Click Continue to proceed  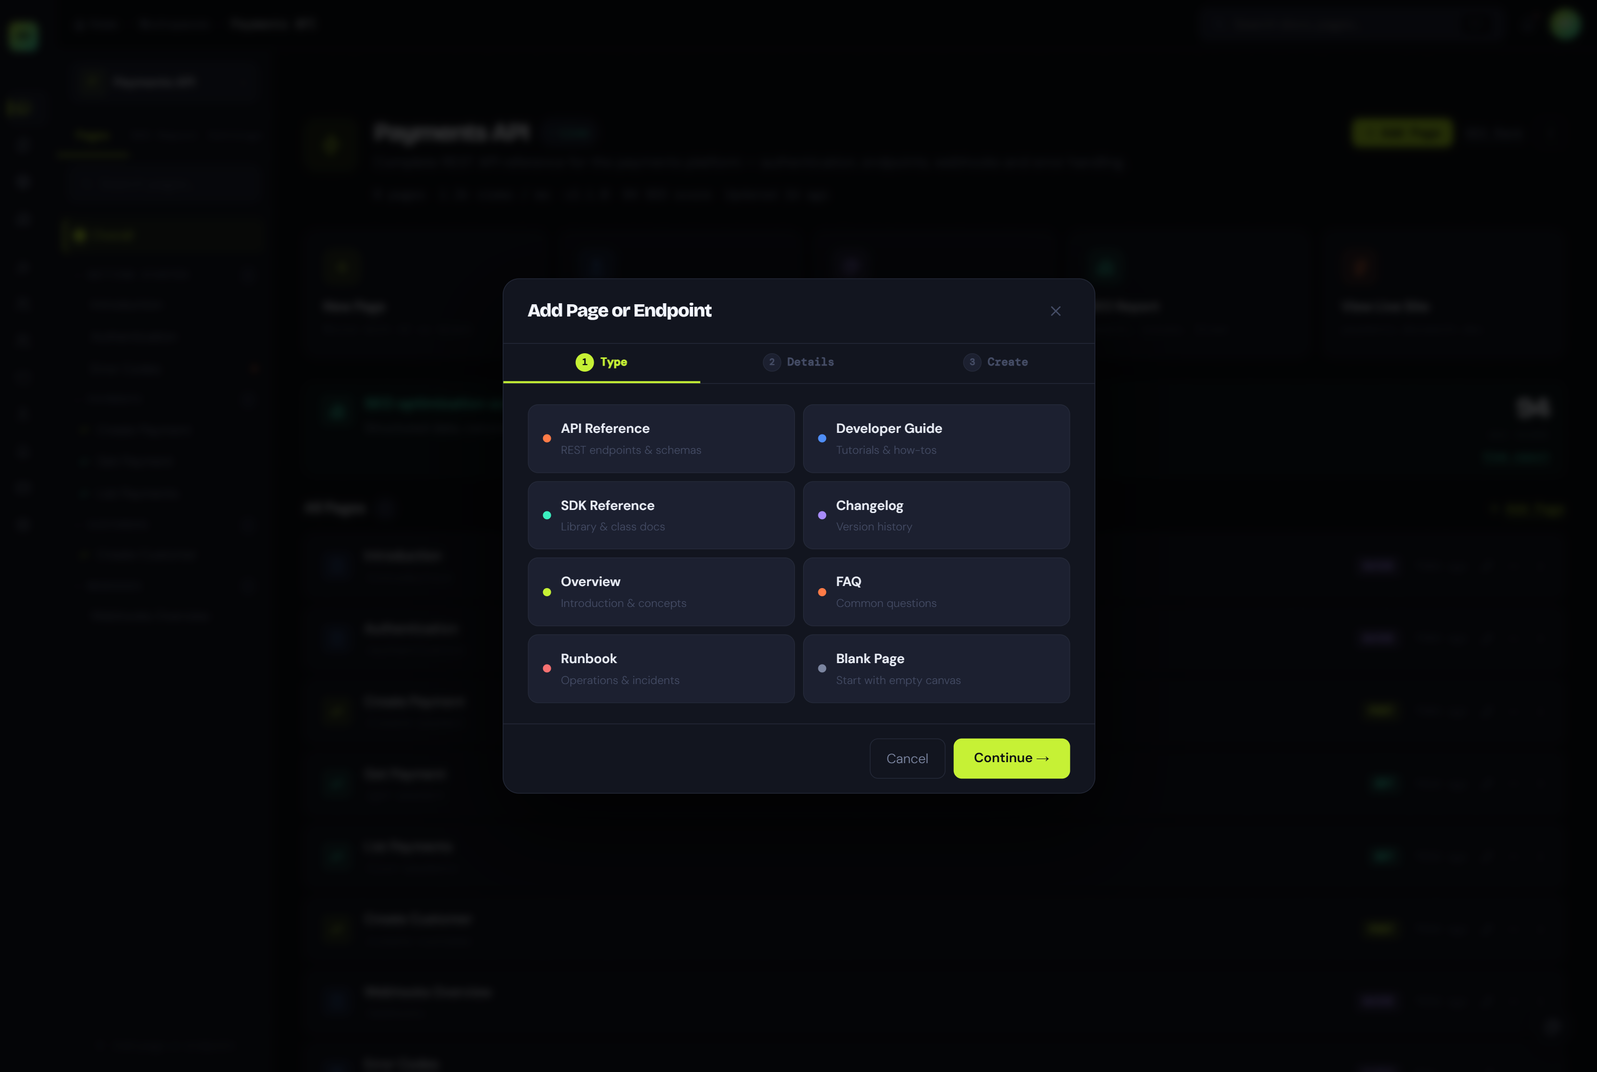(1012, 758)
